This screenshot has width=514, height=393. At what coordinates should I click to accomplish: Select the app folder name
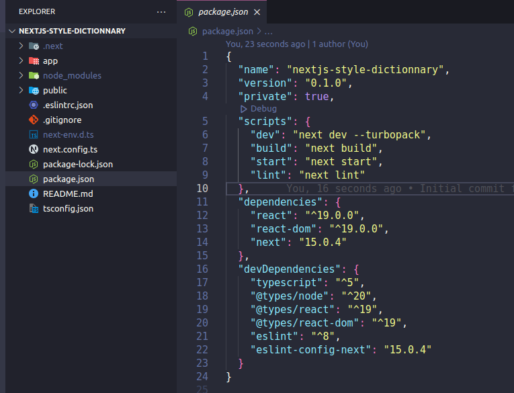click(x=50, y=61)
